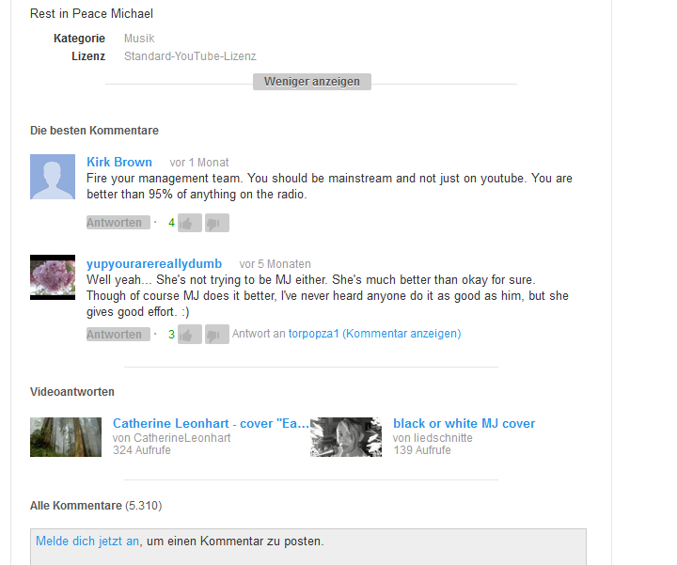Thumbs up the yupyourarereallydumb comment

click(x=190, y=335)
